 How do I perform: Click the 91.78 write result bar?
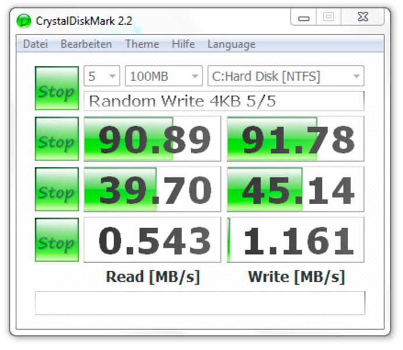296,139
